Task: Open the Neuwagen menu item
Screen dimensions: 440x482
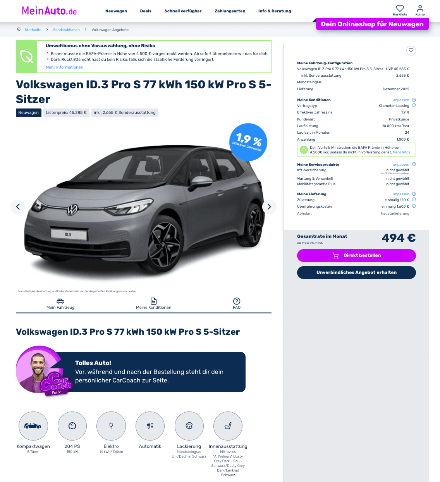Action: (116, 11)
